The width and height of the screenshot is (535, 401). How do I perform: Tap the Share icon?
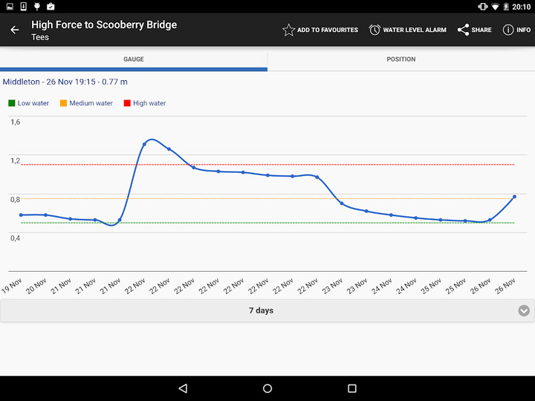click(463, 30)
